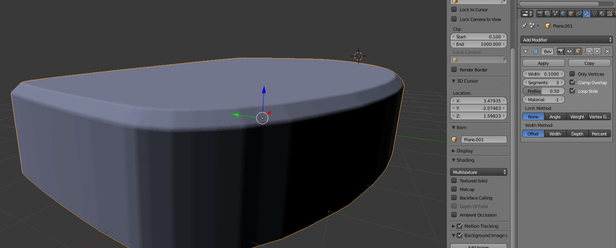Viewport: 616px width, 248px height.
Task: Click the Bevel Profile 0.50 slider
Action: 543,91
